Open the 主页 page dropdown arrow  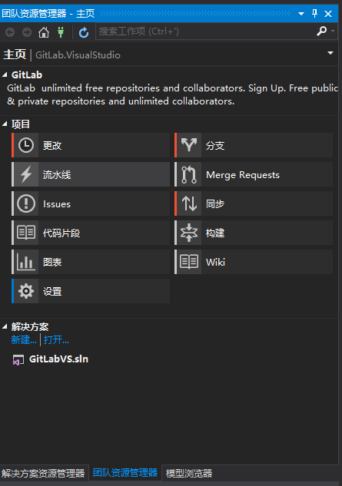click(x=330, y=53)
